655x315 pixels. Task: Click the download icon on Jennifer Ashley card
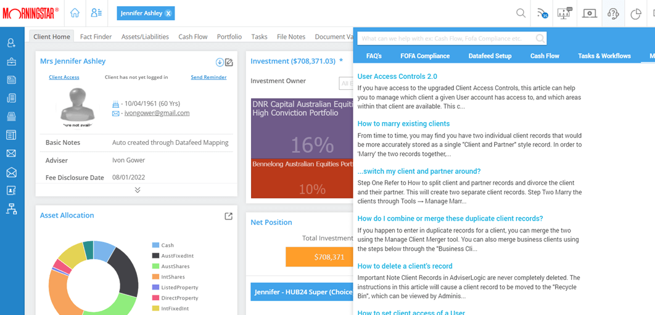click(220, 62)
